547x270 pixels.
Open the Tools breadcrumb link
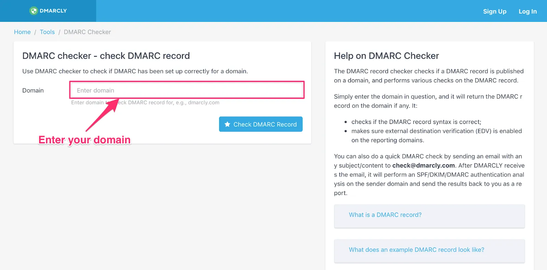tap(47, 32)
